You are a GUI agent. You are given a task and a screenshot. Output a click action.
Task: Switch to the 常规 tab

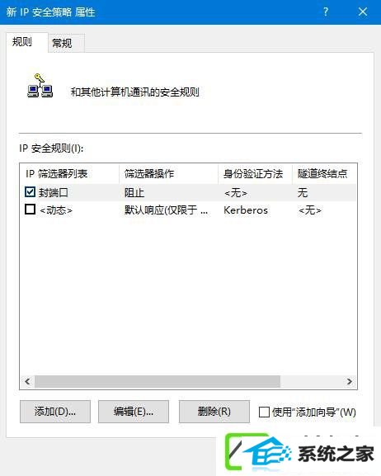click(x=62, y=43)
